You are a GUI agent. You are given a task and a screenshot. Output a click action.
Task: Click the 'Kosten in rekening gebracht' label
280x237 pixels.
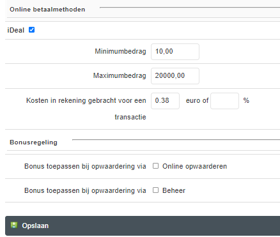(86, 109)
